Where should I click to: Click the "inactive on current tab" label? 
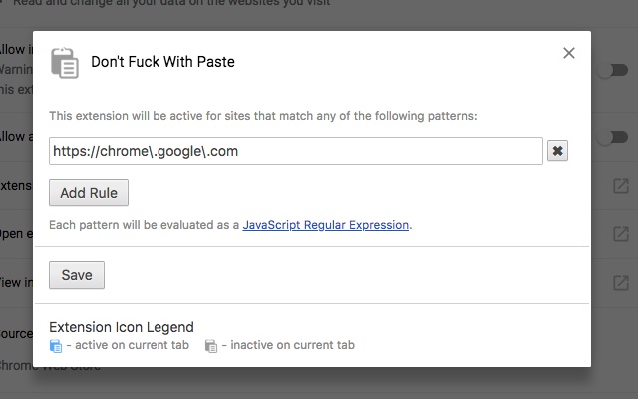pyautogui.click(x=288, y=346)
